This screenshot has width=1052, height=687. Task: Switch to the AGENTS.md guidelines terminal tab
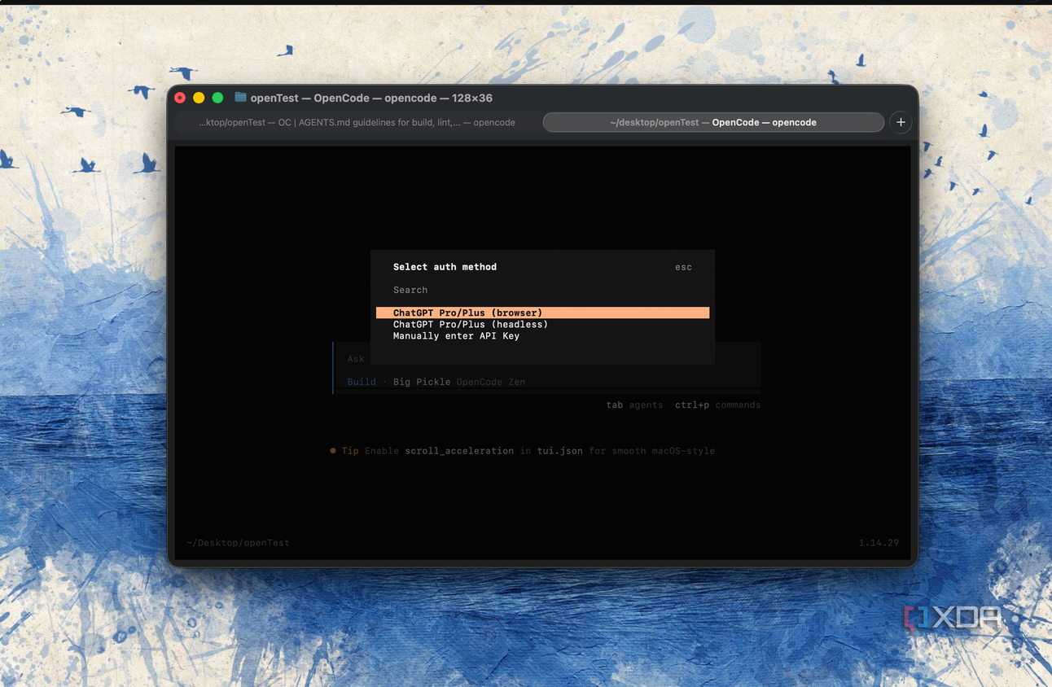click(357, 122)
